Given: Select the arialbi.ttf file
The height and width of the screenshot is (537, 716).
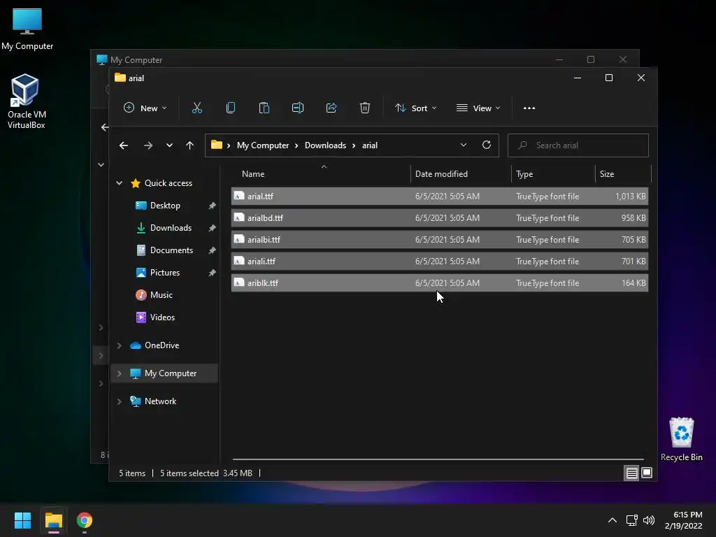Looking at the screenshot, I should pos(439,240).
